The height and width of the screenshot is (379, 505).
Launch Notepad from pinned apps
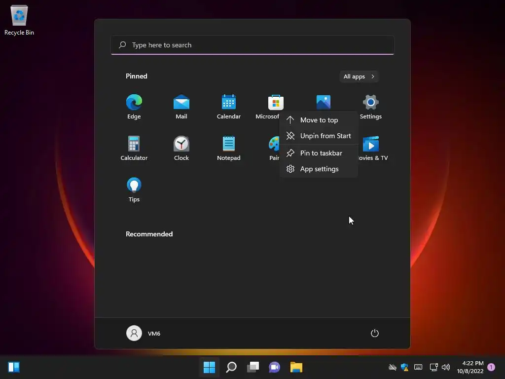point(229,148)
